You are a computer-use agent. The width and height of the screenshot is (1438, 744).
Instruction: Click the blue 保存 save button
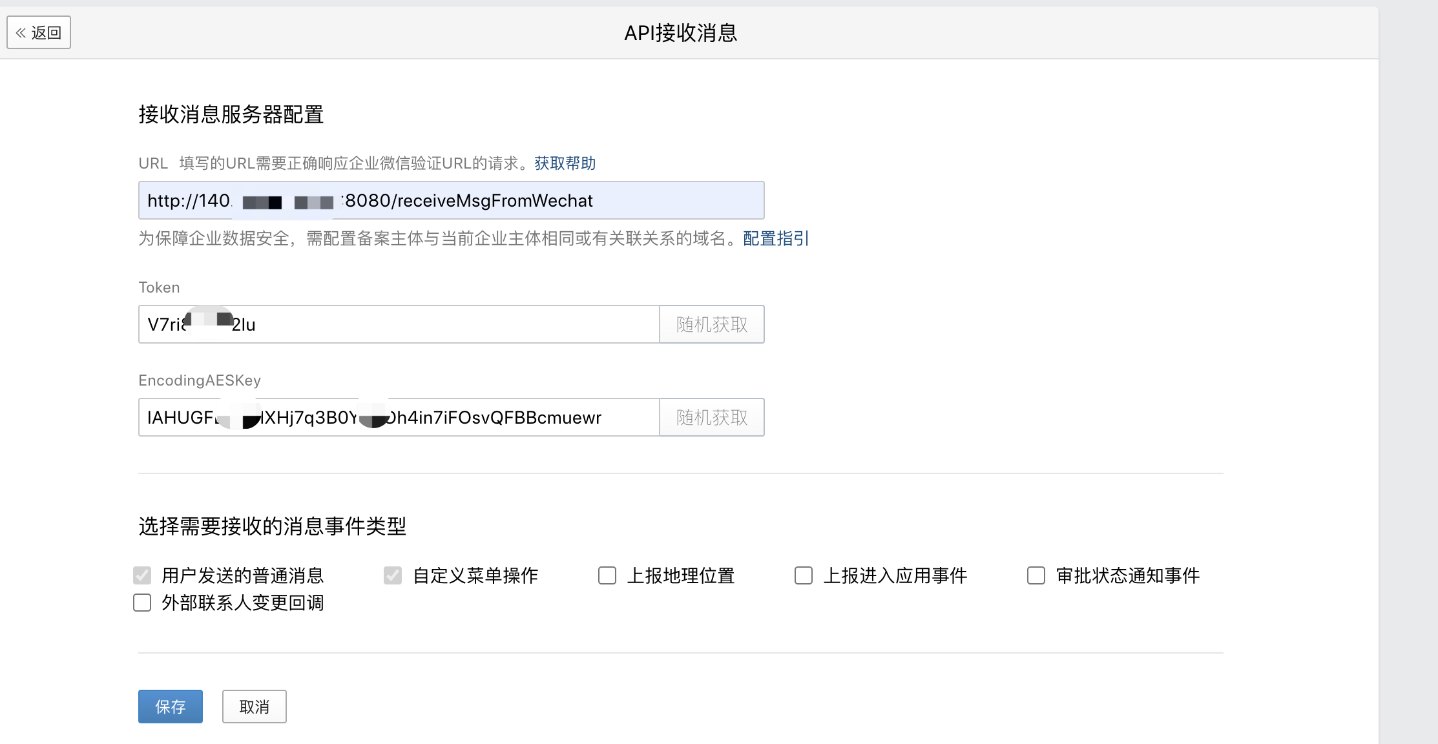(171, 707)
